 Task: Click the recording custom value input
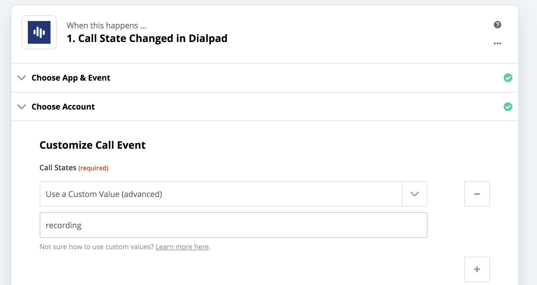pyautogui.click(x=233, y=225)
